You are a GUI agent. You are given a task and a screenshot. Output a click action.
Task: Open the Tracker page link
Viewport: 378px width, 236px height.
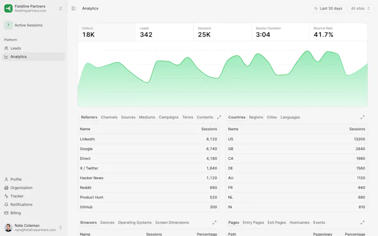click(34, 196)
